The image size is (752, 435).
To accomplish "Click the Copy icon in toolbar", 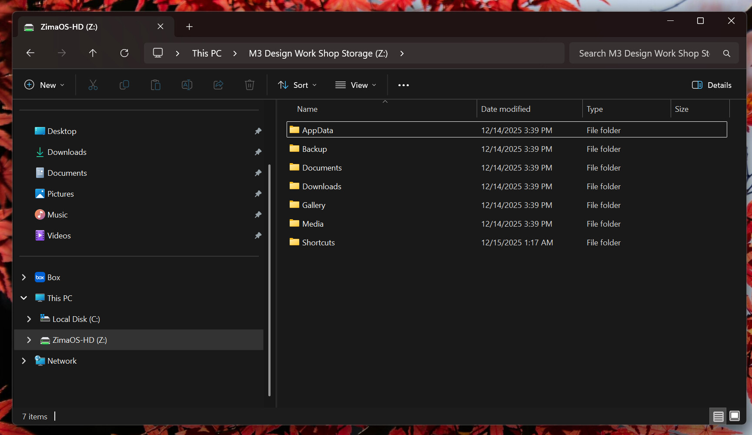I will click(x=124, y=85).
